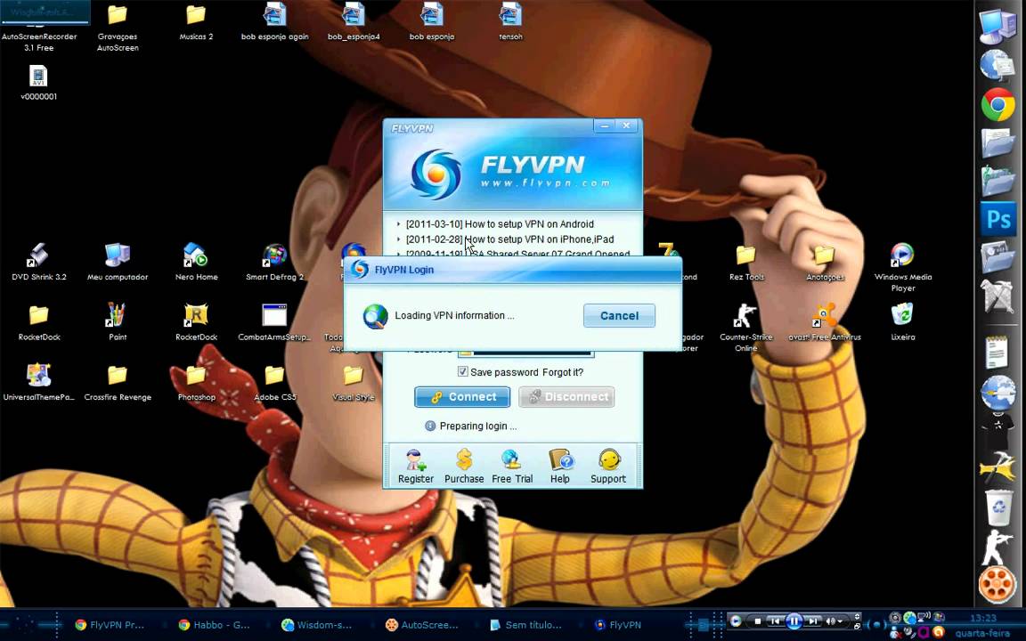The image size is (1026, 641).
Task: Select the Visual Style folder
Action: [354, 382]
